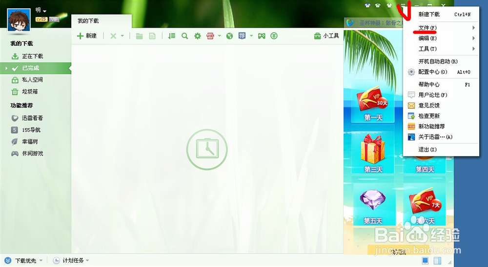Choose 检查更新 from the menu
The image size is (488, 267).
click(x=441, y=116)
